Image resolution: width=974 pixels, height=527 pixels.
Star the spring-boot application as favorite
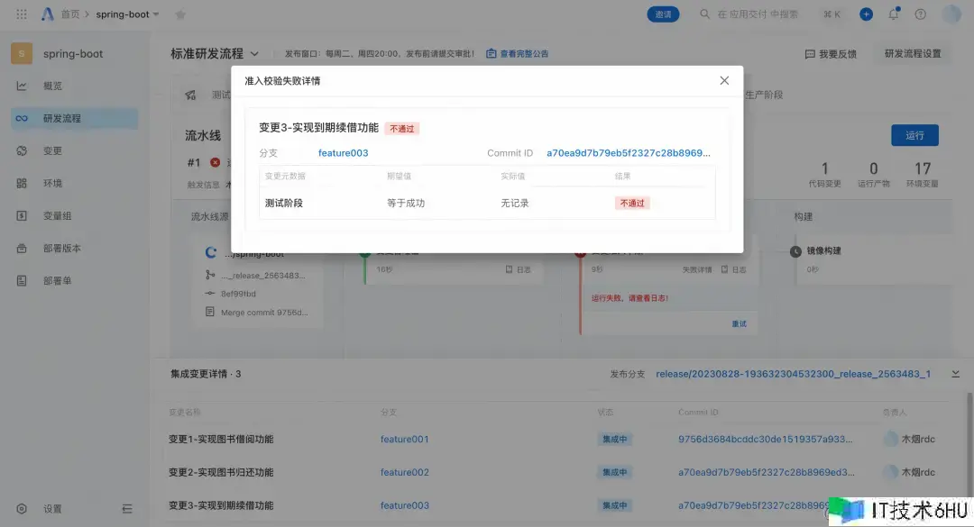(x=179, y=14)
